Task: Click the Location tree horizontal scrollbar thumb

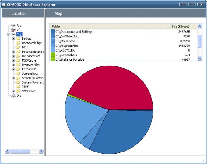Action: point(20,151)
